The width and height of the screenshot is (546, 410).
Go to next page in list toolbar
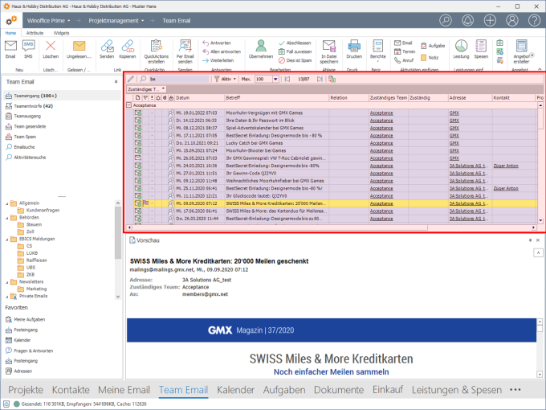pos(320,79)
